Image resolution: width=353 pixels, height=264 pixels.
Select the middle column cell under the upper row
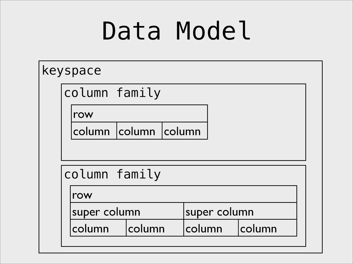coord(139,131)
